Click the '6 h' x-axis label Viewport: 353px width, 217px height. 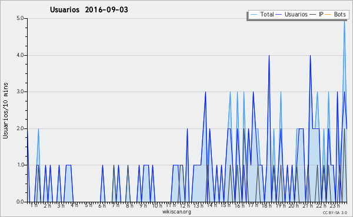click(102, 205)
